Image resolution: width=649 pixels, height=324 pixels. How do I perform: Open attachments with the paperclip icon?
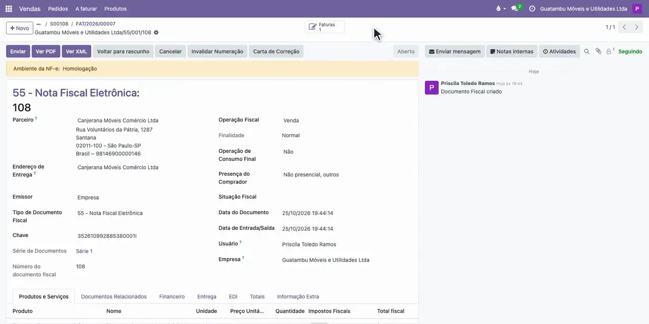(598, 51)
